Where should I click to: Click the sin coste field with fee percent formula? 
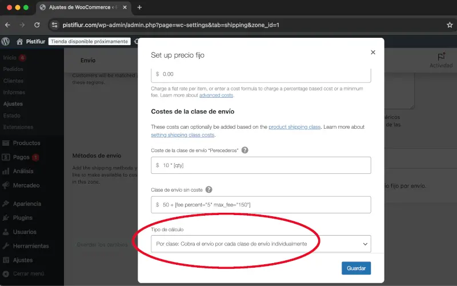tap(261, 205)
